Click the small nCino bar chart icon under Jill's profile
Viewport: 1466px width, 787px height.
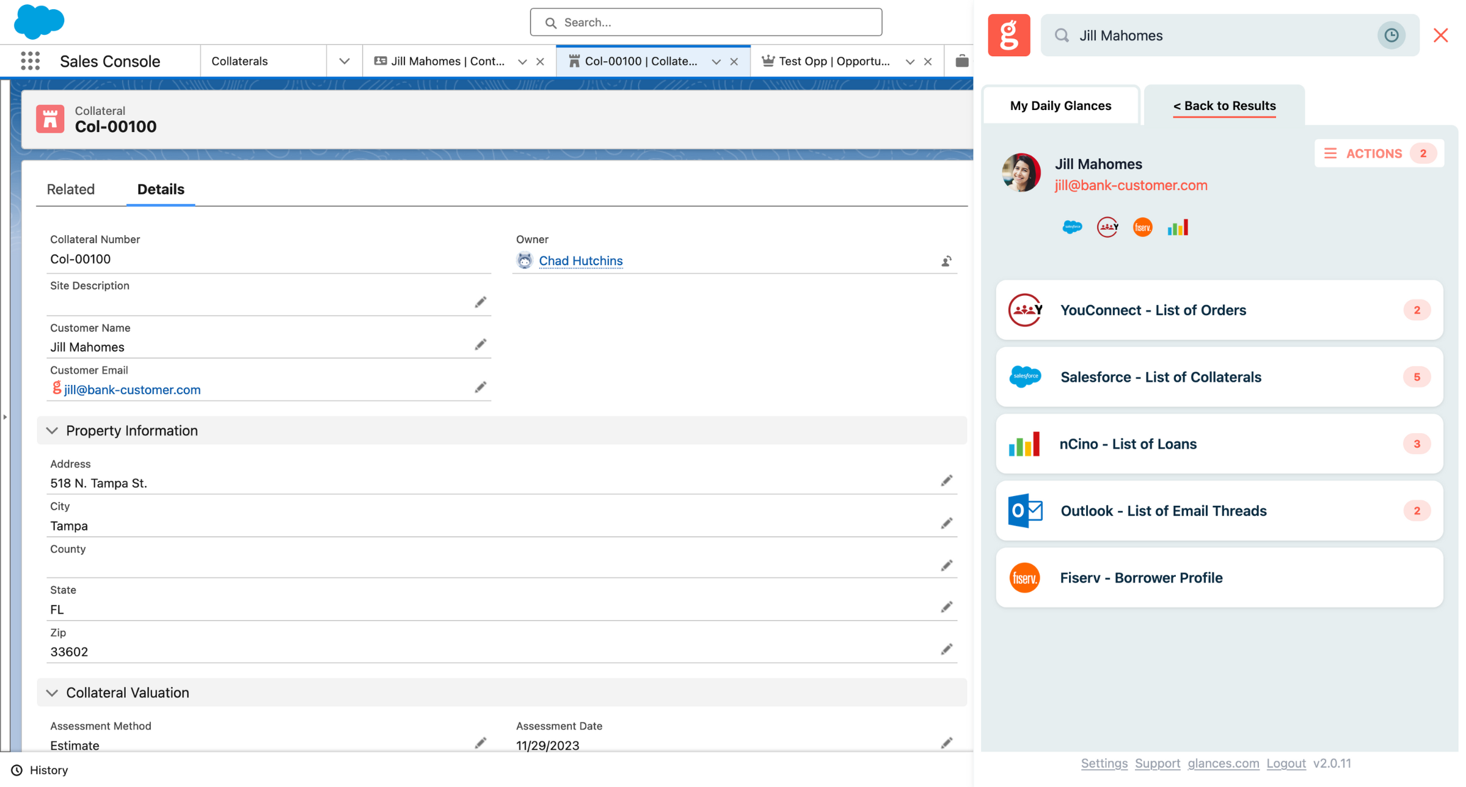[x=1178, y=227]
